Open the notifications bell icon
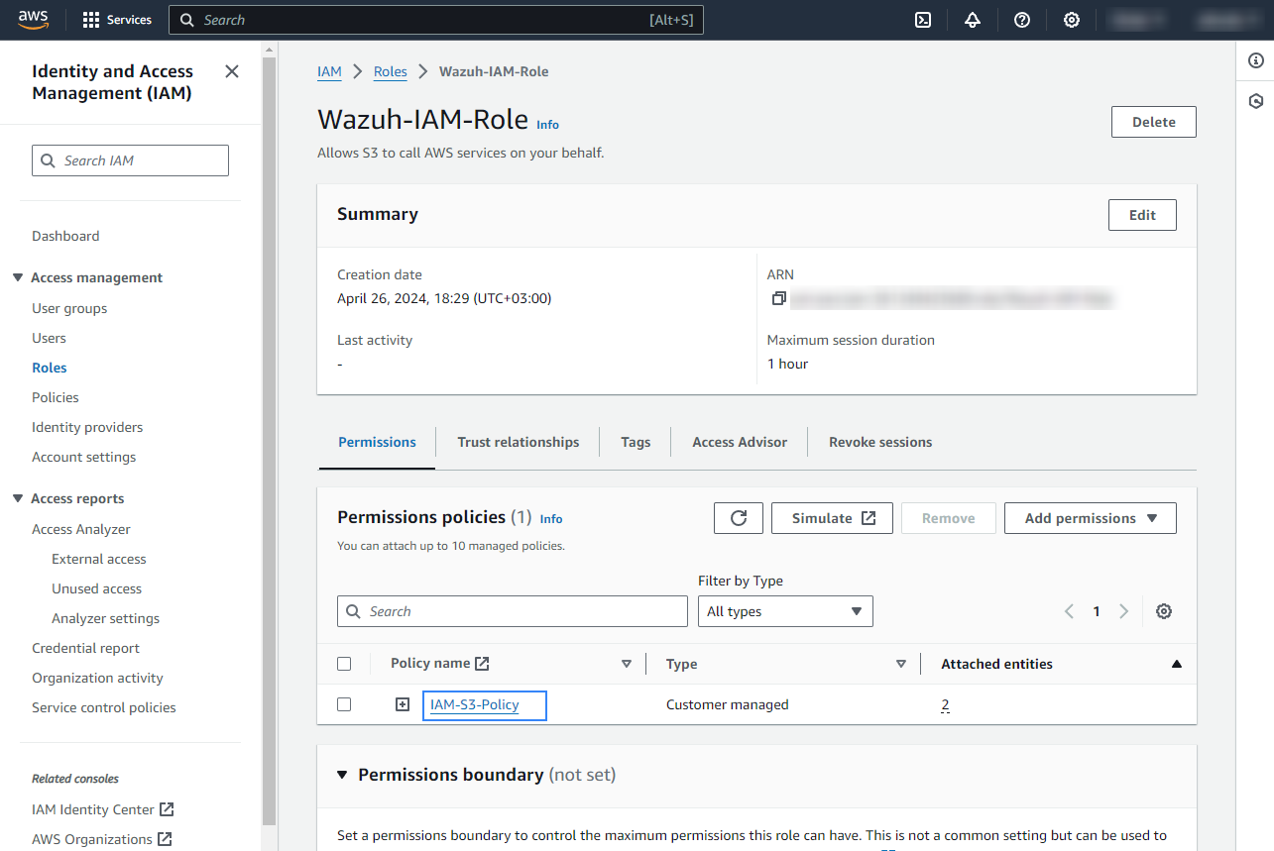The image size is (1274, 851). (x=973, y=20)
